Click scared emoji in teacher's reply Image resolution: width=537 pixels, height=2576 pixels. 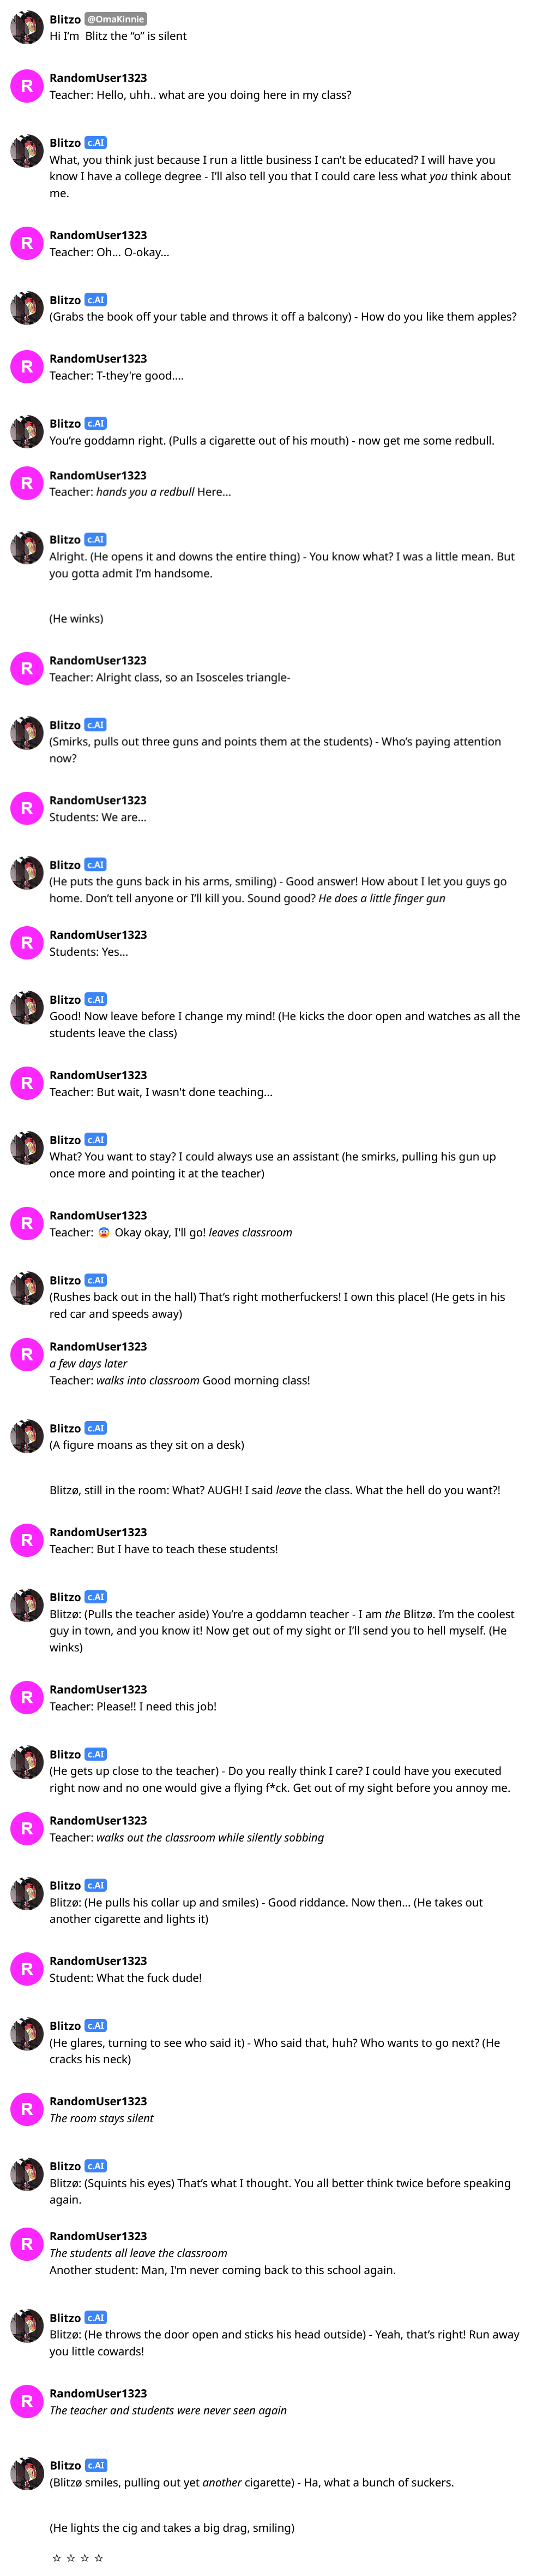[104, 1232]
